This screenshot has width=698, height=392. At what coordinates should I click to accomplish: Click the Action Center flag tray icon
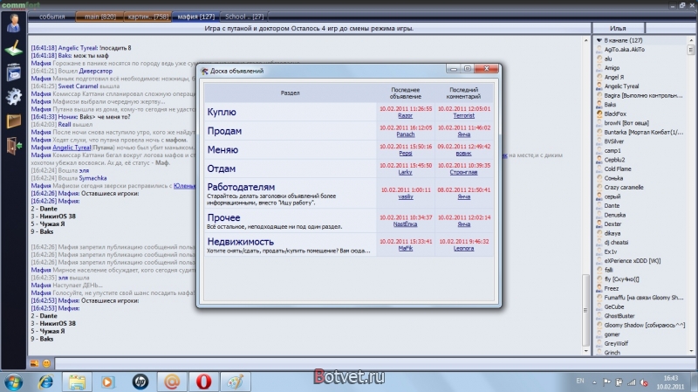(606, 382)
